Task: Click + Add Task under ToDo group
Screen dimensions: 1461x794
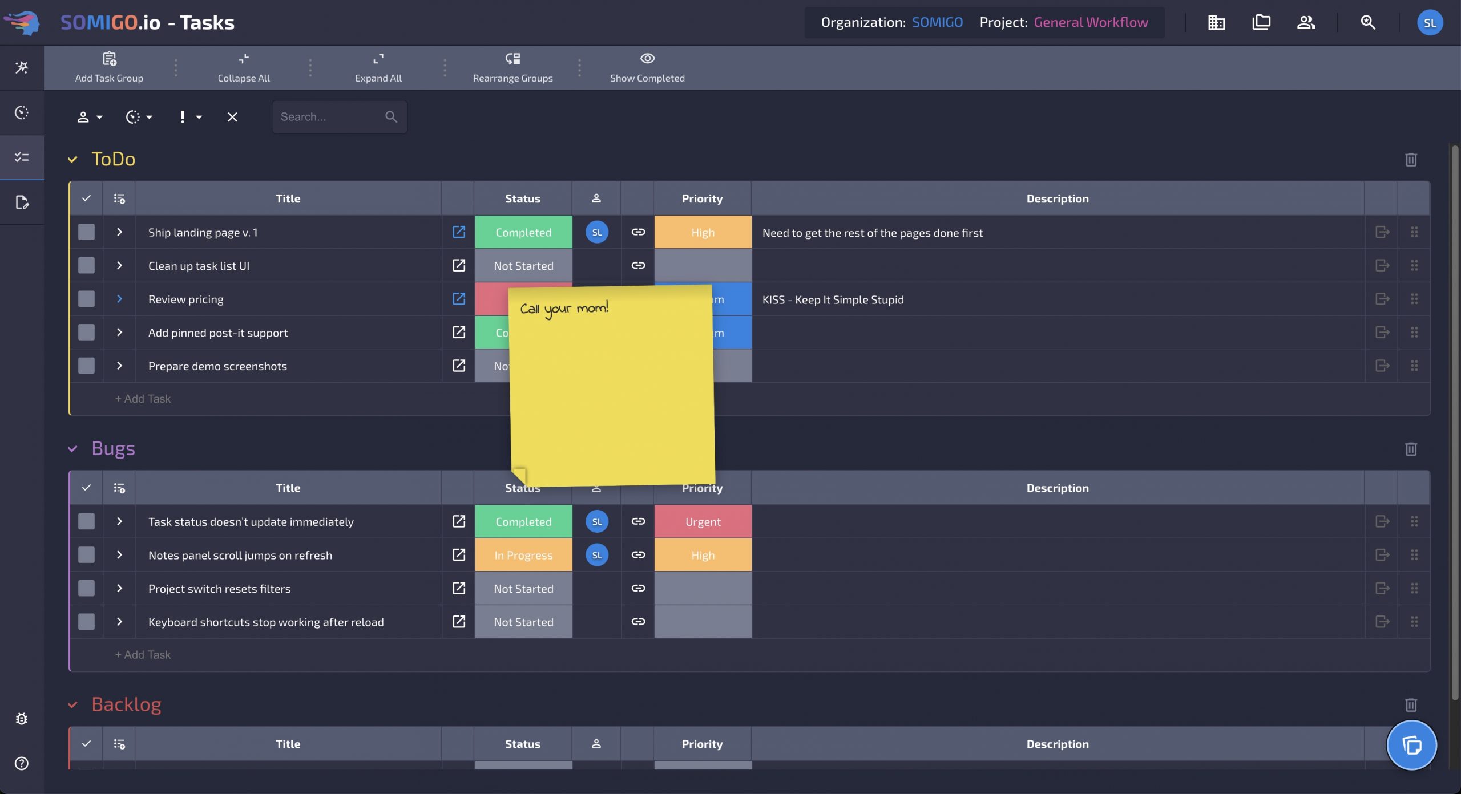Action: pos(143,399)
